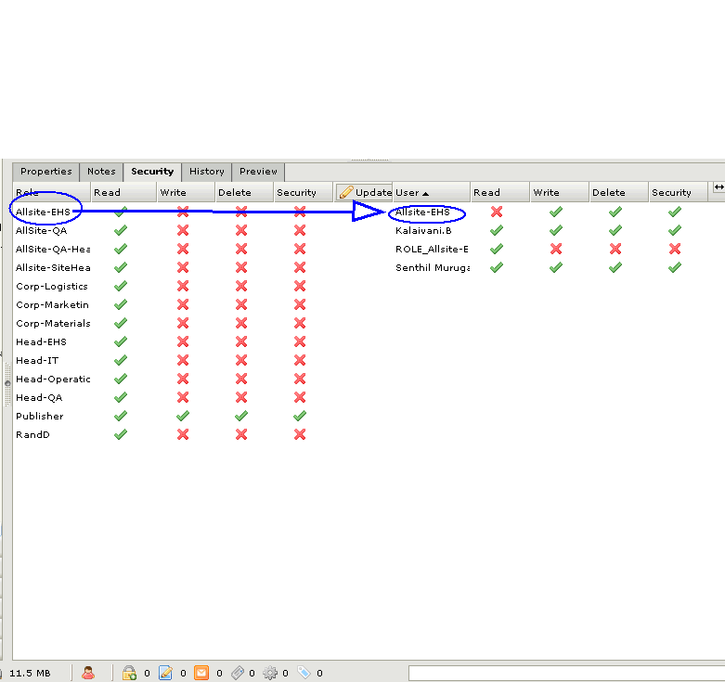Click the search input field at bottom right
This screenshot has width=725, height=682.
coord(565,673)
